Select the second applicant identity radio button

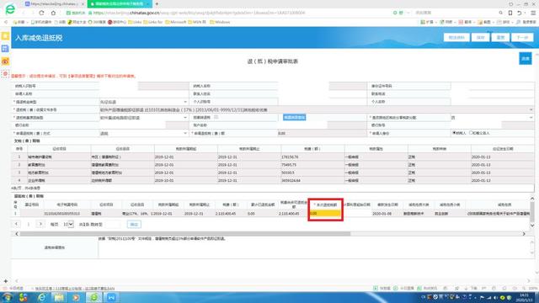click(471, 133)
